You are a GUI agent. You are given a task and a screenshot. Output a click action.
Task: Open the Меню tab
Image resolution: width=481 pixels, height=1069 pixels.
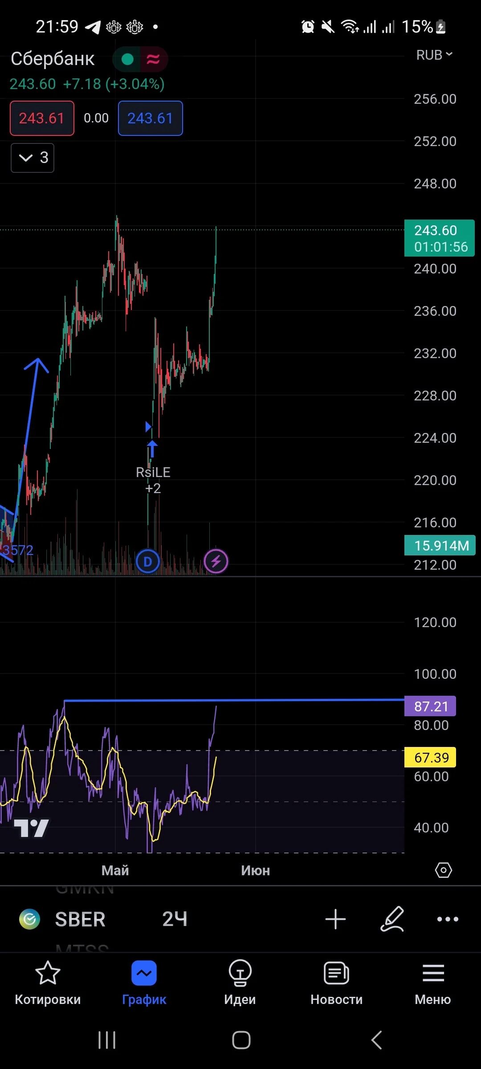tap(433, 983)
